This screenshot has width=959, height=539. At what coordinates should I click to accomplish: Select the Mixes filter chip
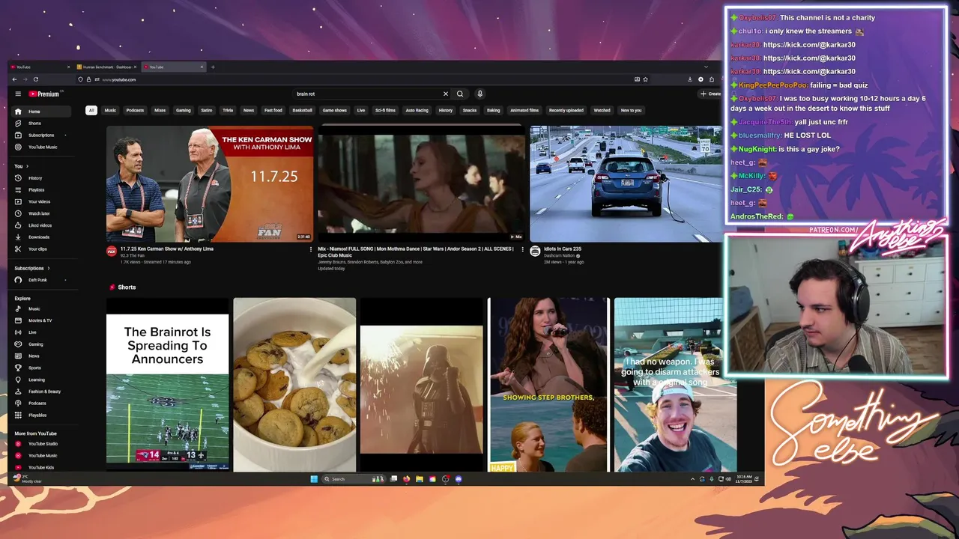coord(160,110)
